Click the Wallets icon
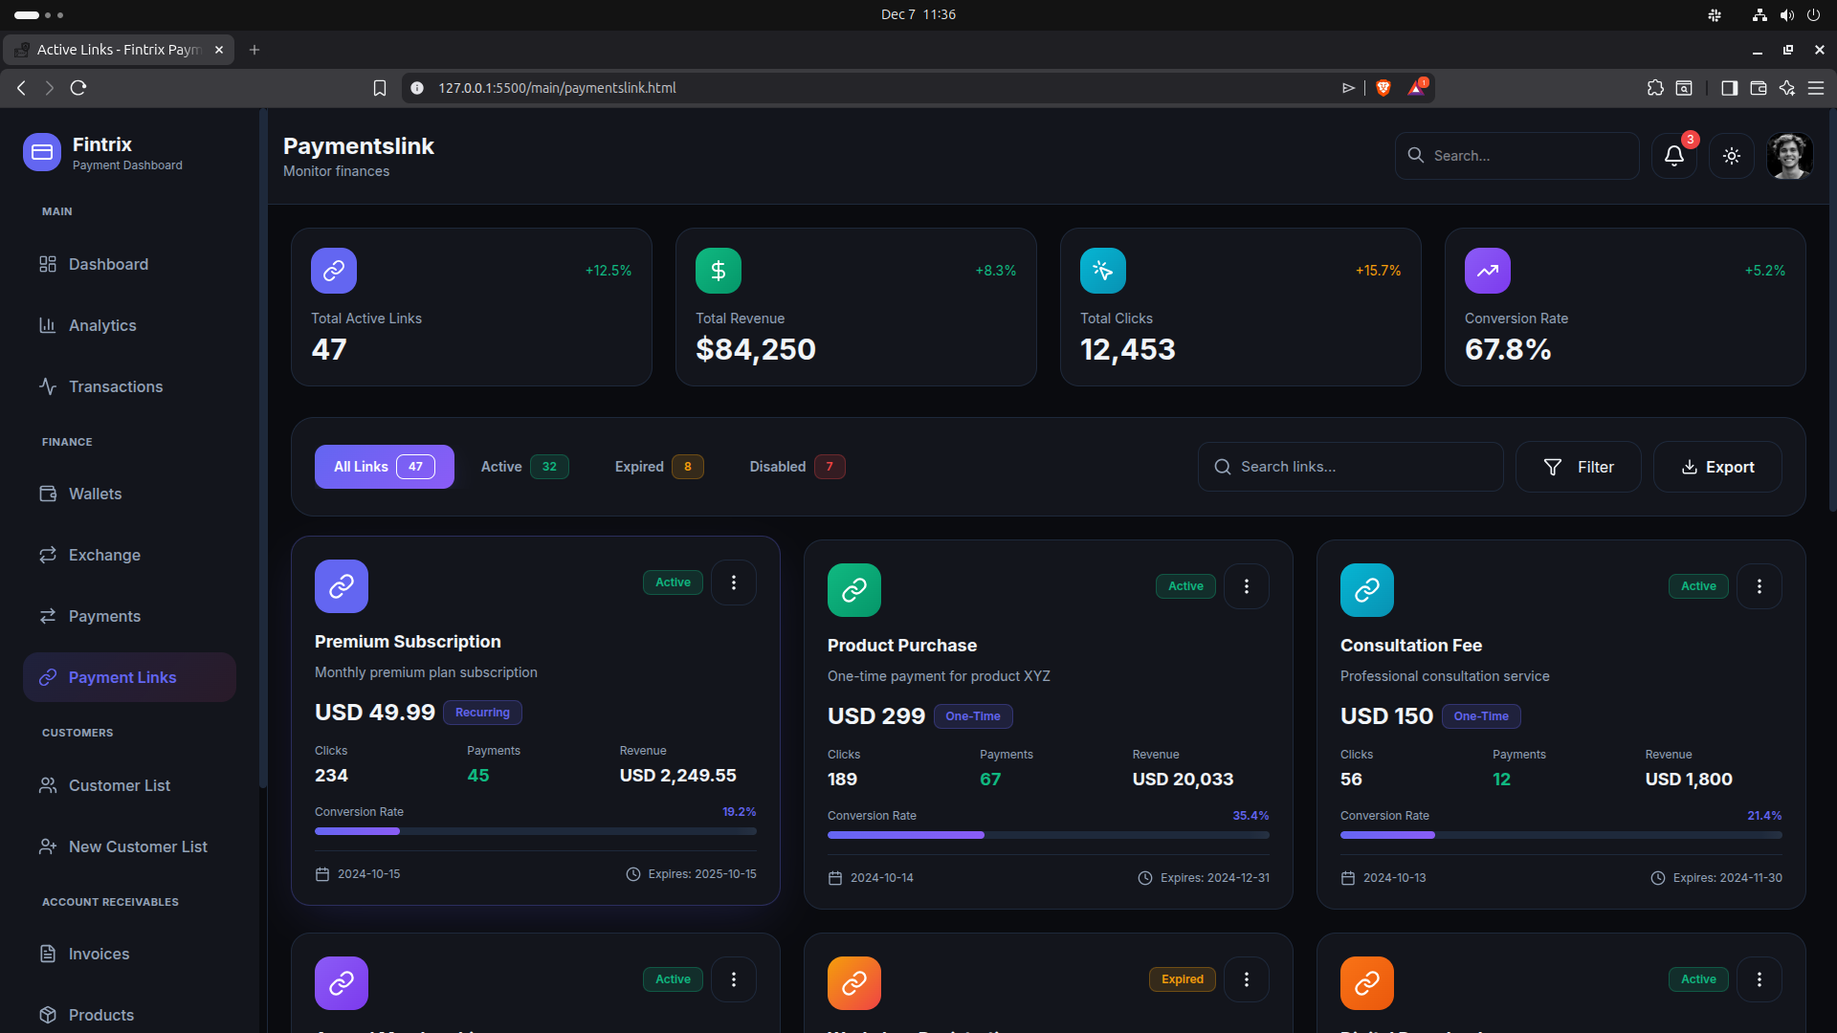 tap(49, 494)
